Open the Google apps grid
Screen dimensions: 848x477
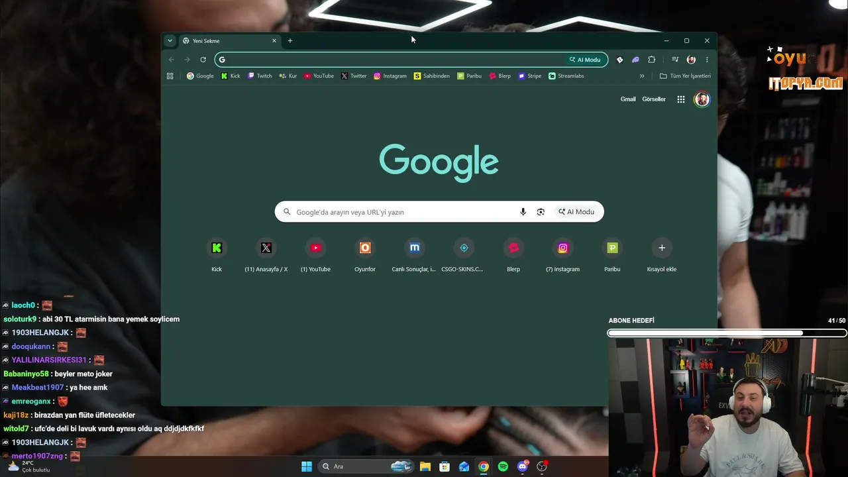pos(681,99)
